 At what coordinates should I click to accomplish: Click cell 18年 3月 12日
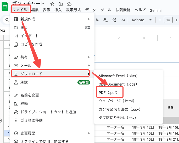[x=144, y=127]
